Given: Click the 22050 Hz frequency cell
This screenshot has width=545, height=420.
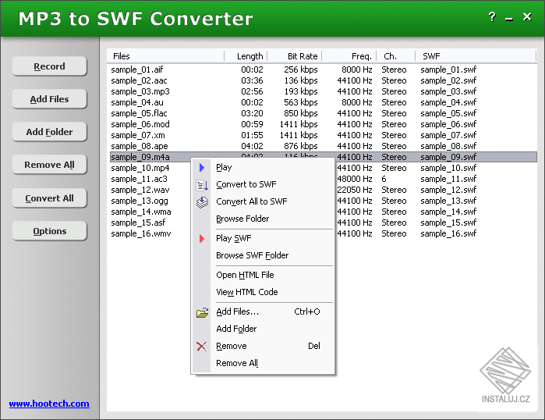Looking at the screenshot, I should (355, 190).
